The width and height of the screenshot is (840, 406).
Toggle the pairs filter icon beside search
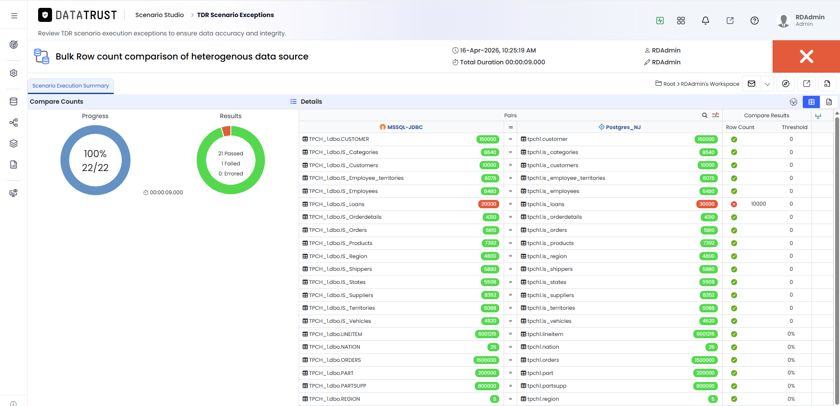click(x=716, y=115)
